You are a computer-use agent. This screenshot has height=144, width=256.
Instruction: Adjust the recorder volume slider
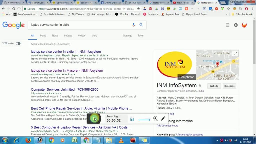tap(144, 120)
